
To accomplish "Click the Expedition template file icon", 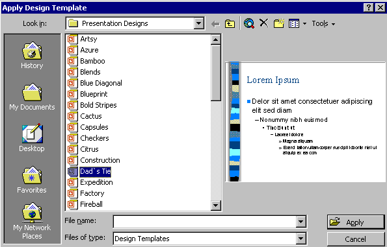I will point(73,182).
